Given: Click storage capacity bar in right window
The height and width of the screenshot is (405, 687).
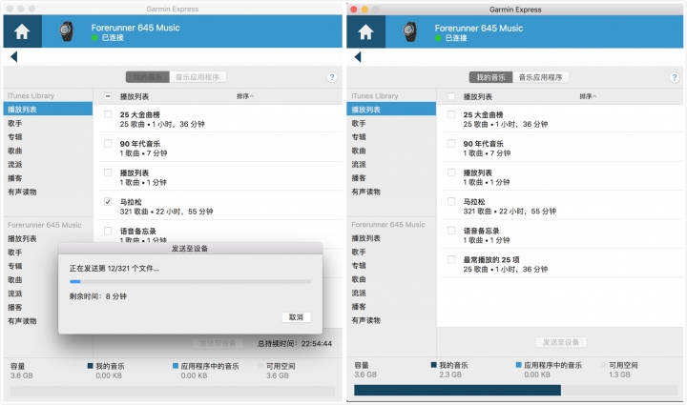Looking at the screenshot, I should pyautogui.click(x=515, y=390).
